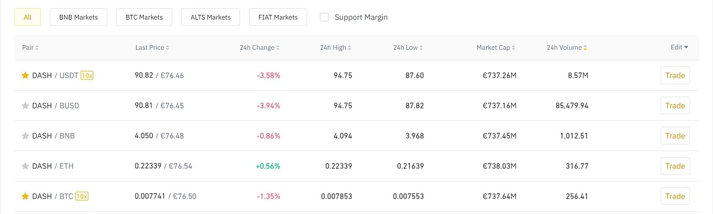Unstar the DASH / BTC pair
This screenshot has height=214, width=713.
click(25, 196)
